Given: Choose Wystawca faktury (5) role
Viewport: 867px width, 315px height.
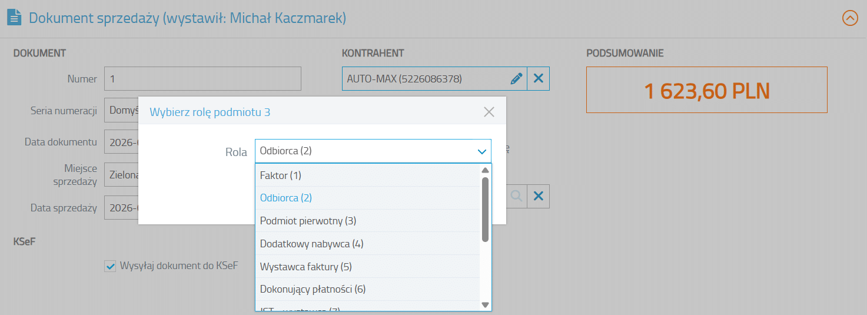Looking at the screenshot, I should [x=367, y=267].
